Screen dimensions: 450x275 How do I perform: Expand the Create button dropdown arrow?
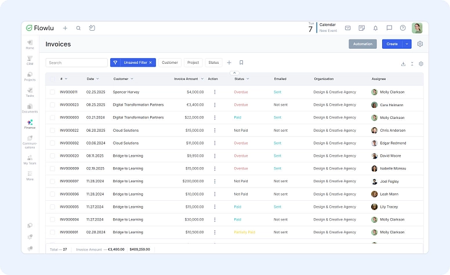coord(407,44)
